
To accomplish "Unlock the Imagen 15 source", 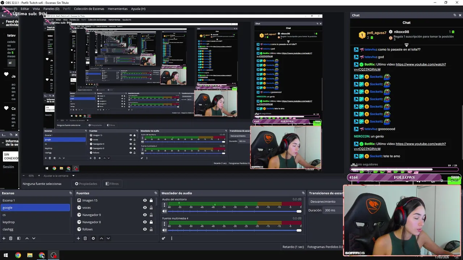I will click(x=151, y=200).
